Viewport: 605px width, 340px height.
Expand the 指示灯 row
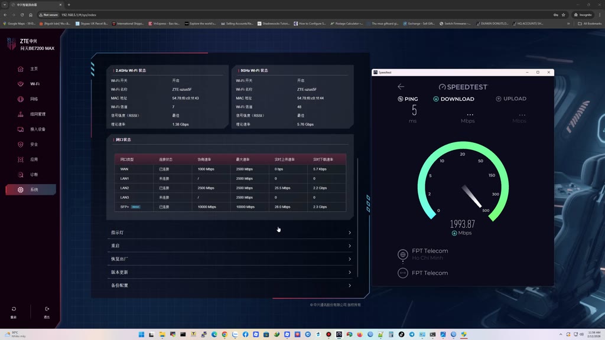click(x=230, y=233)
